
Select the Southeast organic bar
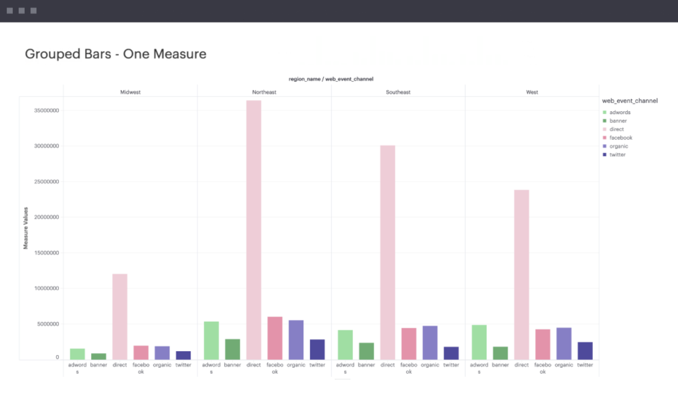[430, 343]
